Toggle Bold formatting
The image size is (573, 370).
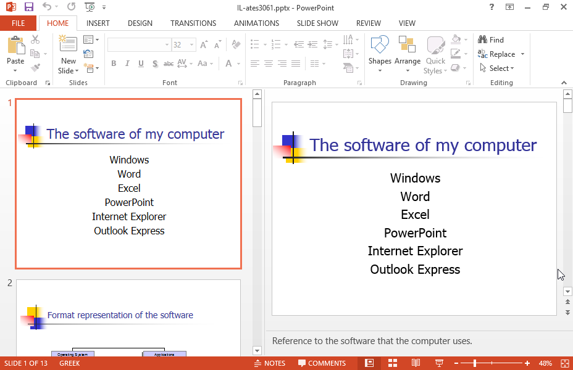pos(114,64)
